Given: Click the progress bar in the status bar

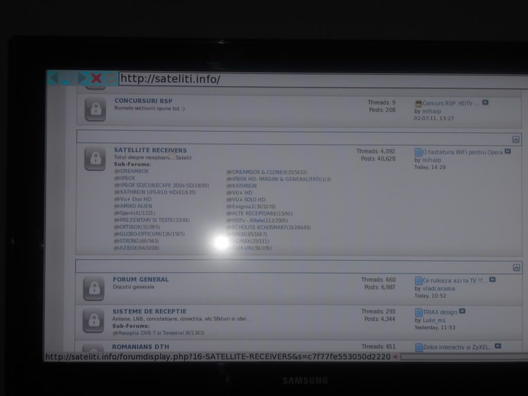Looking at the screenshot, I should click(464, 356).
